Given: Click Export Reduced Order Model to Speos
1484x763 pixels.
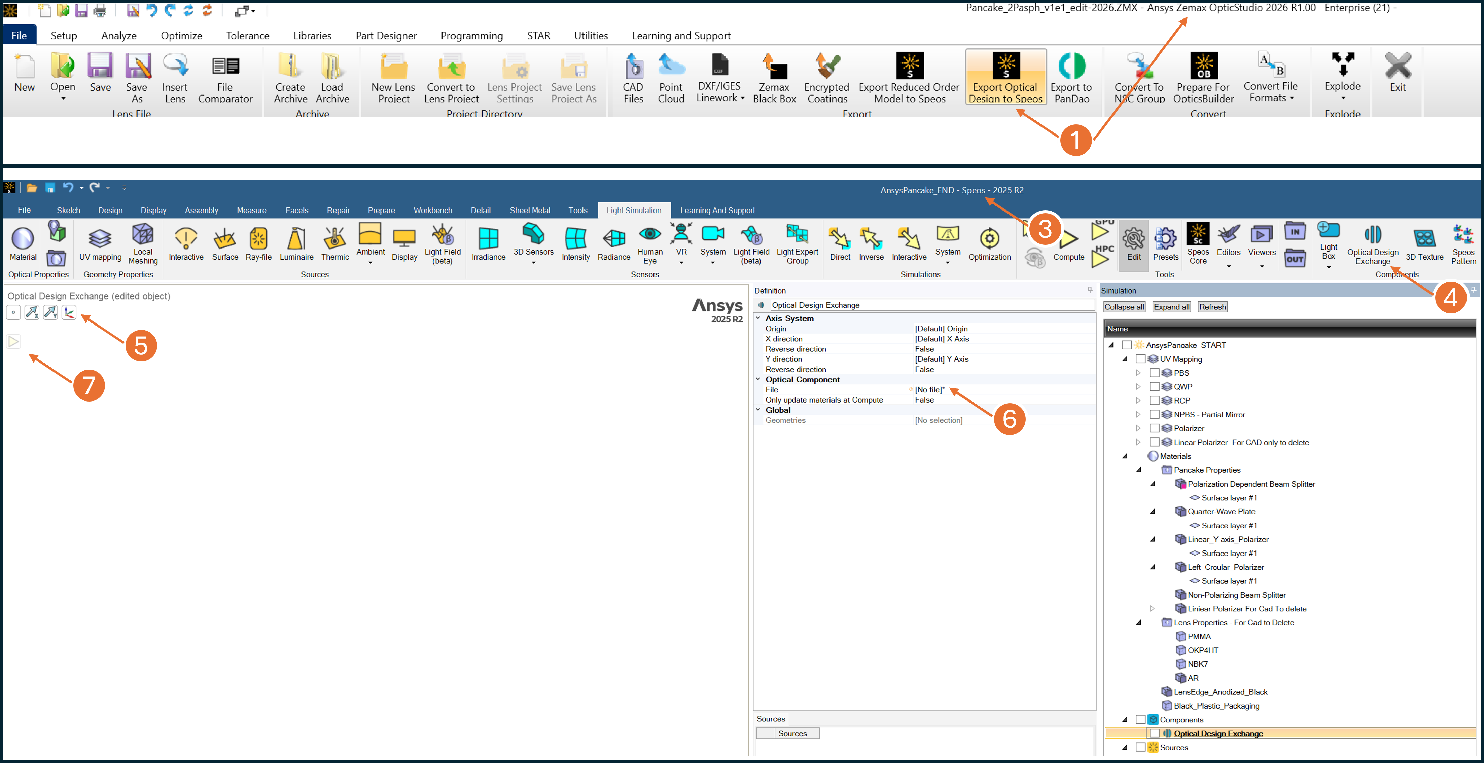Looking at the screenshot, I should click(909, 77).
